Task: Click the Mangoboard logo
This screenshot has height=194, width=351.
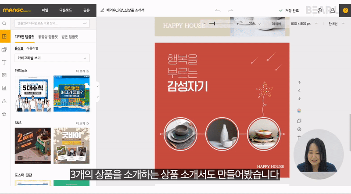Action: click(17, 10)
